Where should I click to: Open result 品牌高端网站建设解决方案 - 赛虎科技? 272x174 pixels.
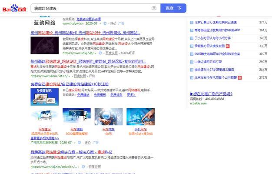click(x=71, y=152)
